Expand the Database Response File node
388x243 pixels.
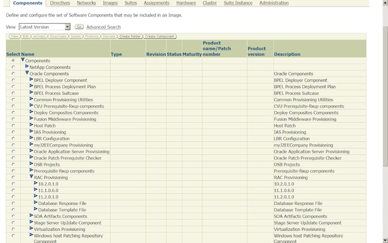[35, 202]
